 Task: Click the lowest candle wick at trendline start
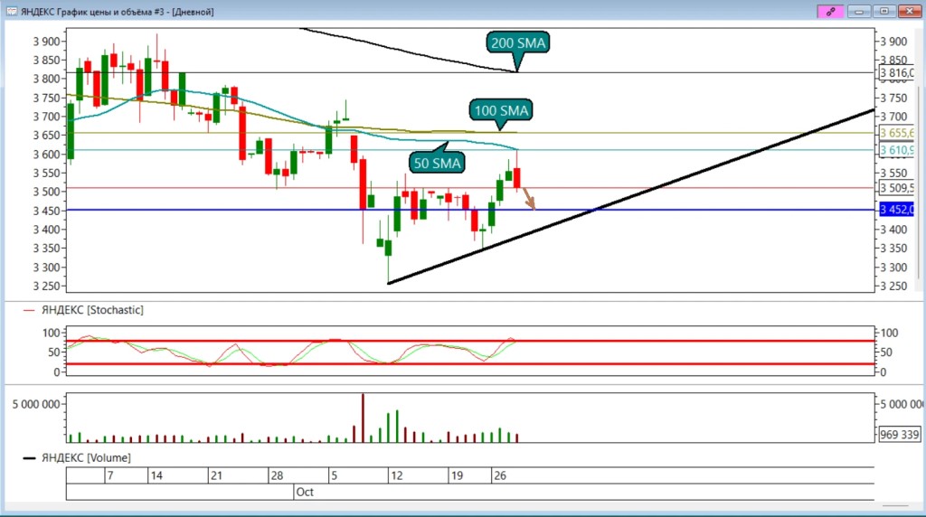click(388, 268)
